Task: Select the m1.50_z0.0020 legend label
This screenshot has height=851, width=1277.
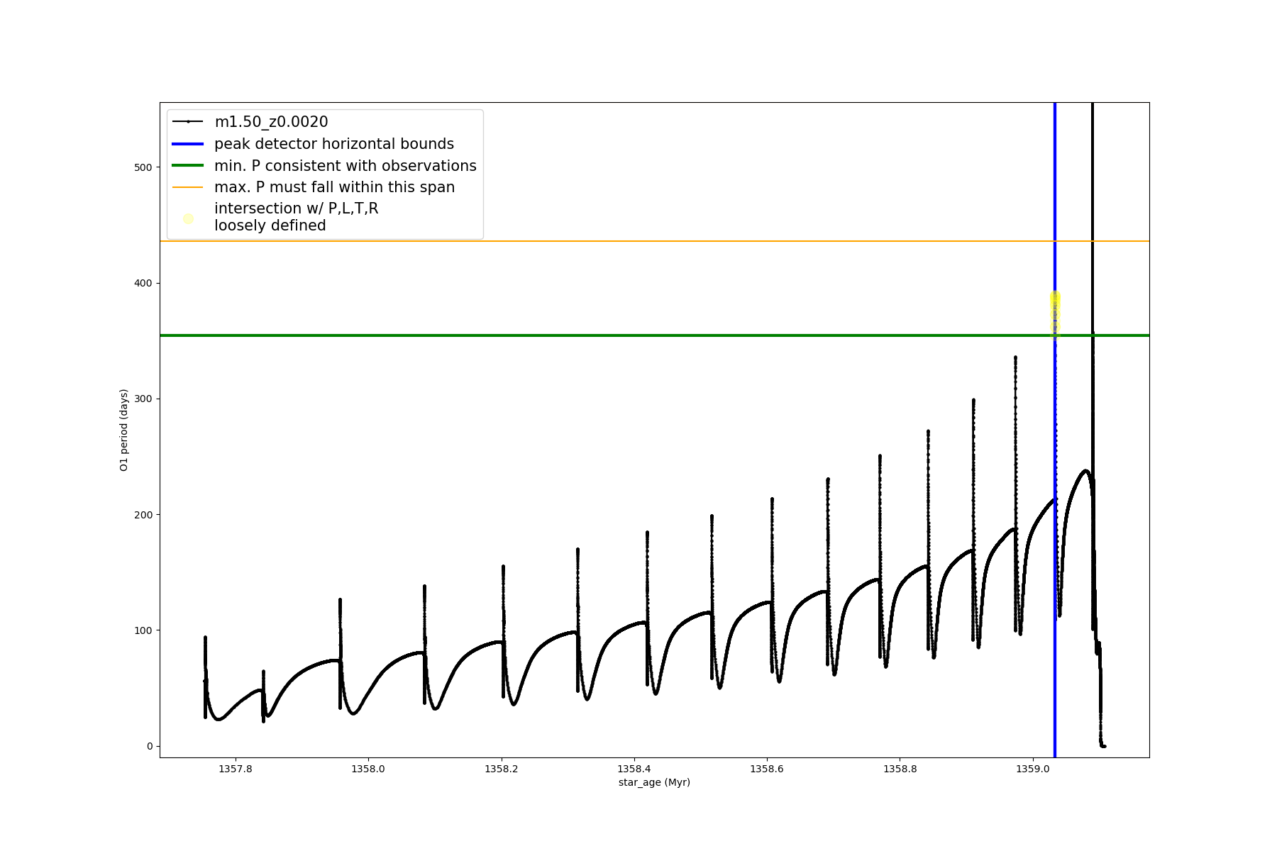Action: pyautogui.click(x=271, y=122)
